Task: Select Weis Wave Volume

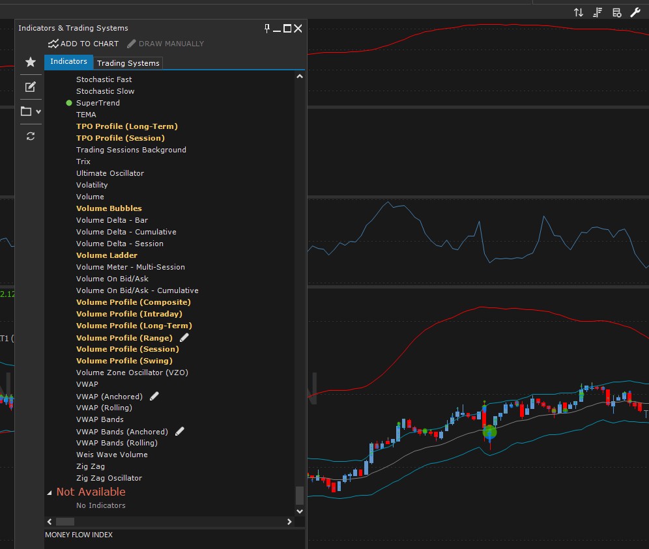Action: coord(112,455)
